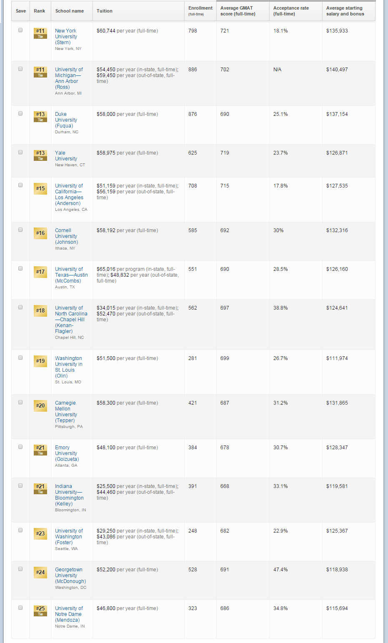Sort by Enrollment column header
This screenshot has width=388, height=643.
point(200,10)
